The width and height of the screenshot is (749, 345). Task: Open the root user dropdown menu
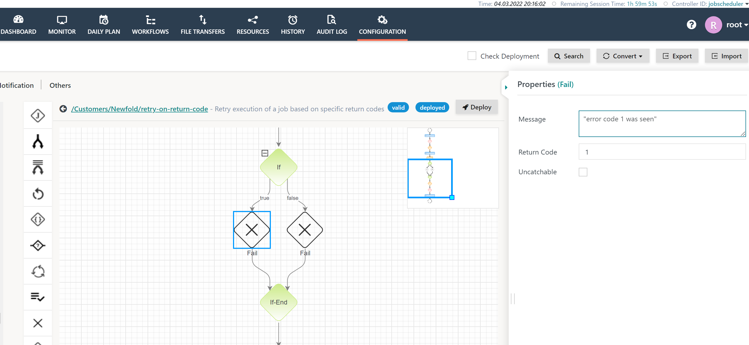tap(737, 25)
